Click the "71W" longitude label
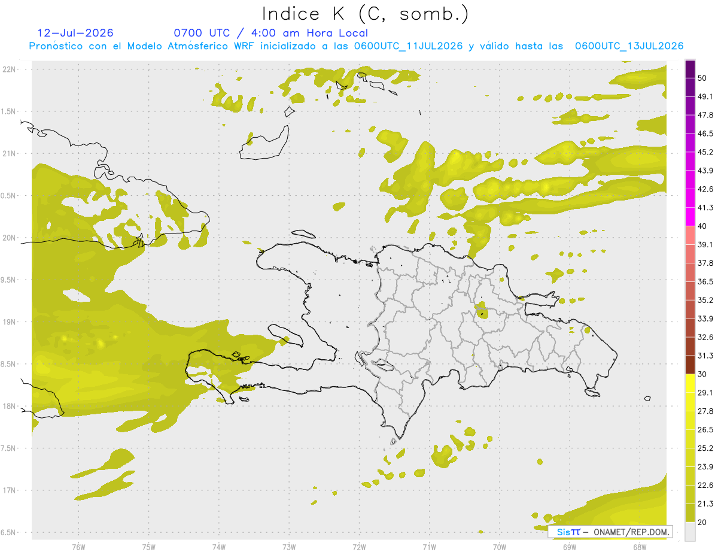718x555 pixels. pos(429,547)
